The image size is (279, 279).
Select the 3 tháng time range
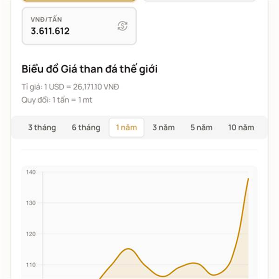click(42, 127)
